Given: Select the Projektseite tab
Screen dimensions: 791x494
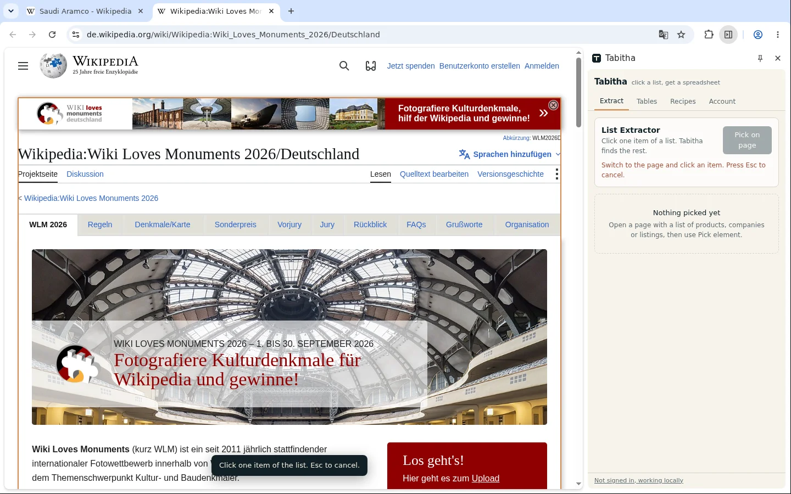Looking at the screenshot, I should click(x=38, y=174).
